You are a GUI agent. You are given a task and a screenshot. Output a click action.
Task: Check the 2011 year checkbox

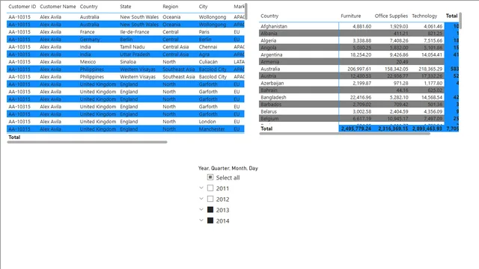pos(210,188)
